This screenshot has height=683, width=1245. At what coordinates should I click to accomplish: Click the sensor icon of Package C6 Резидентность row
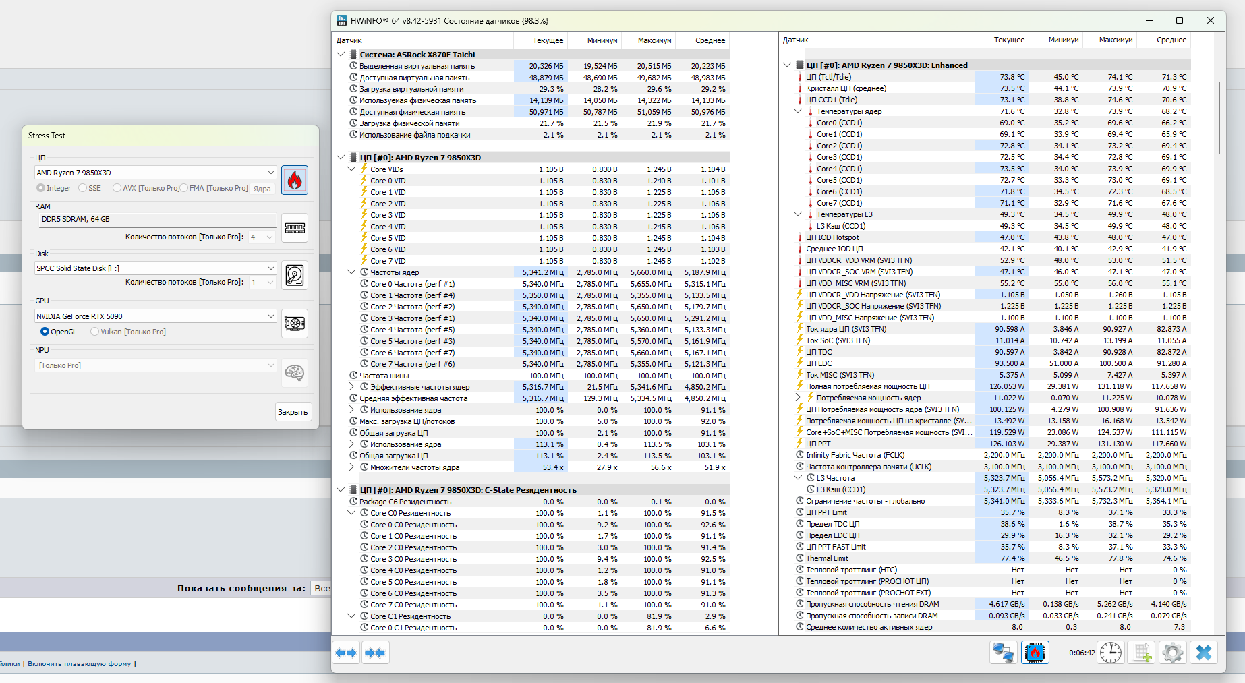353,502
